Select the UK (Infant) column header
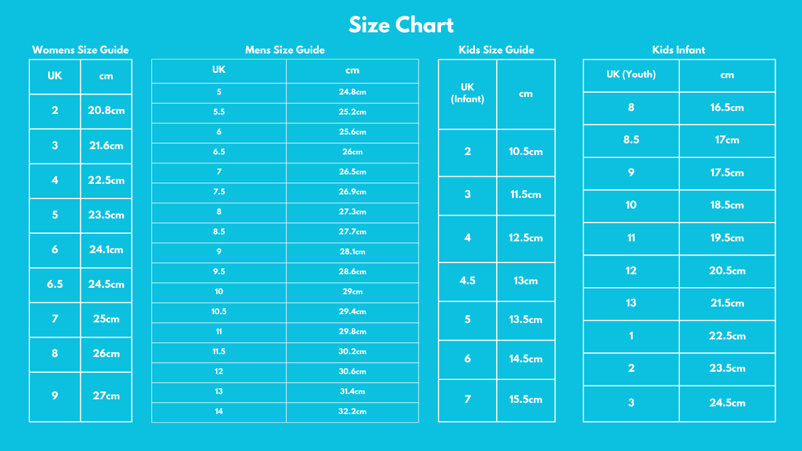The height and width of the screenshot is (451, 802). pyautogui.click(x=467, y=93)
